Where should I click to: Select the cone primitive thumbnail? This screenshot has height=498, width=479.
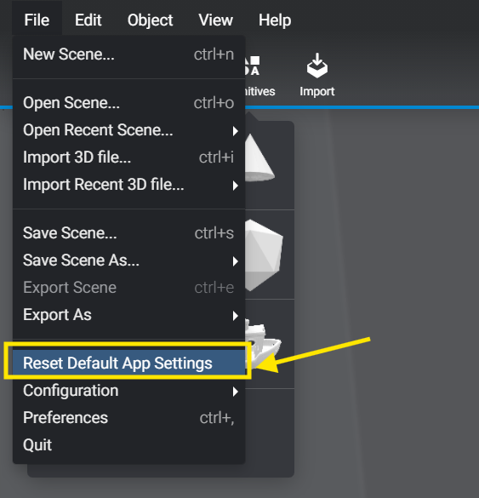click(x=259, y=157)
